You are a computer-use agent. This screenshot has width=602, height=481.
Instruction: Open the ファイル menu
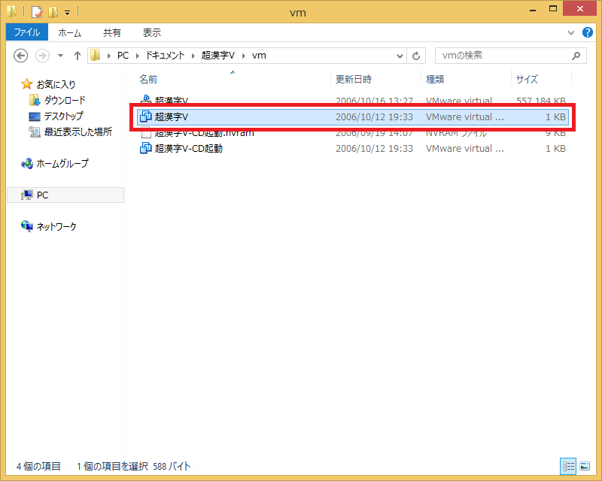(x=27, y=32)
